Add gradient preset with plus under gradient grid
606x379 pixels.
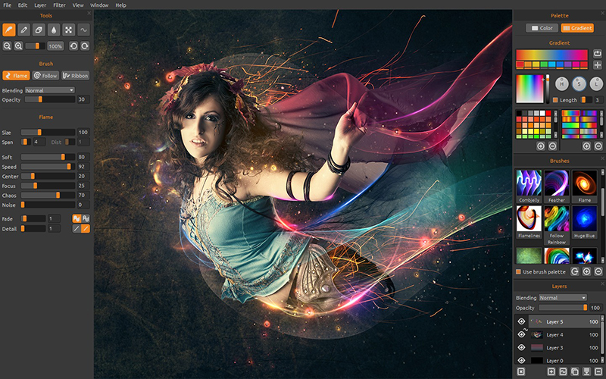click(x=586, y=146)
